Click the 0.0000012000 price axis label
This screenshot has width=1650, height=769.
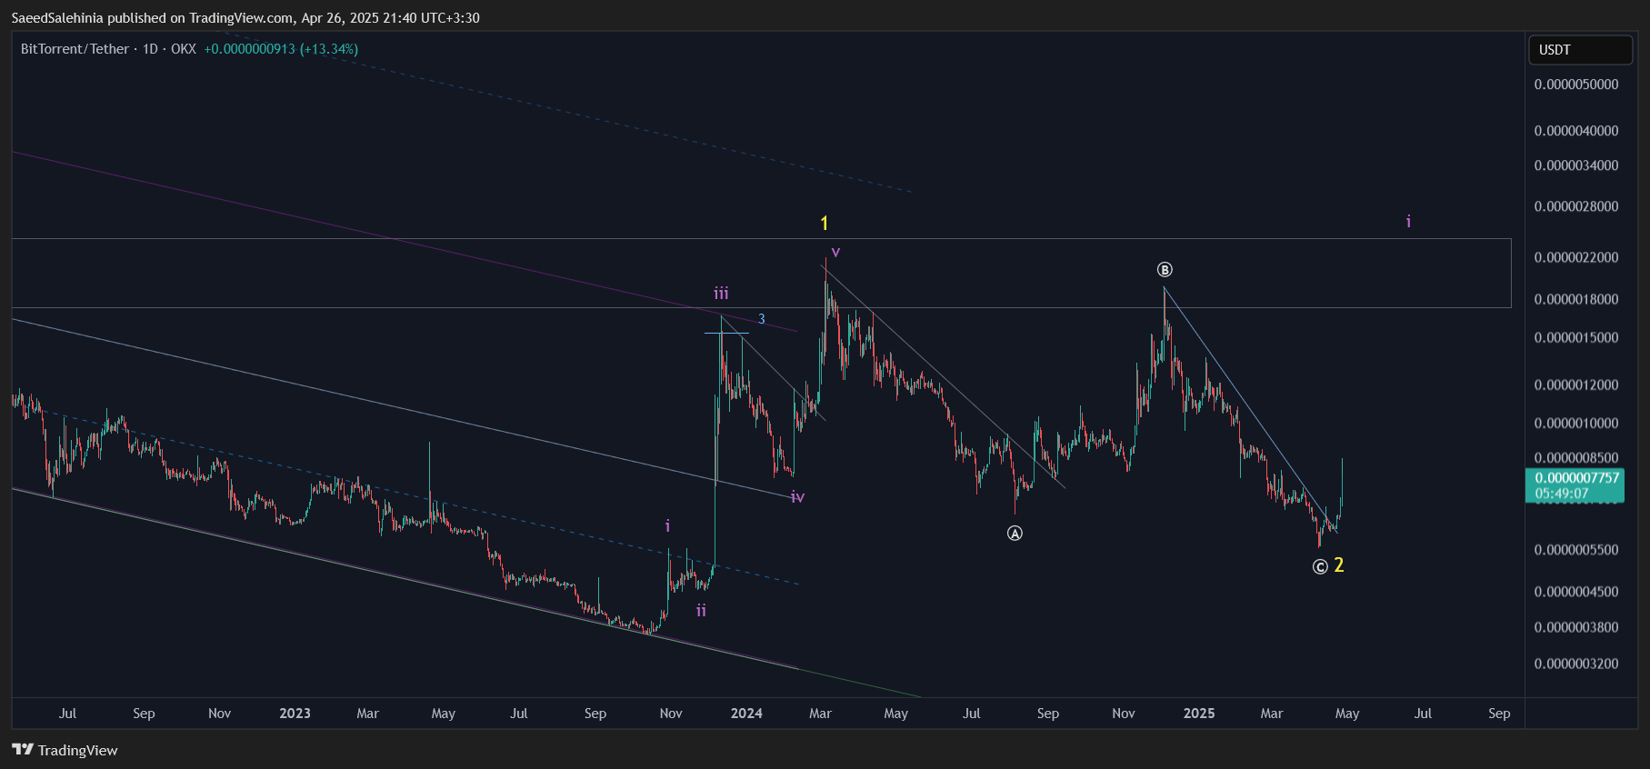click(1576, 384)
